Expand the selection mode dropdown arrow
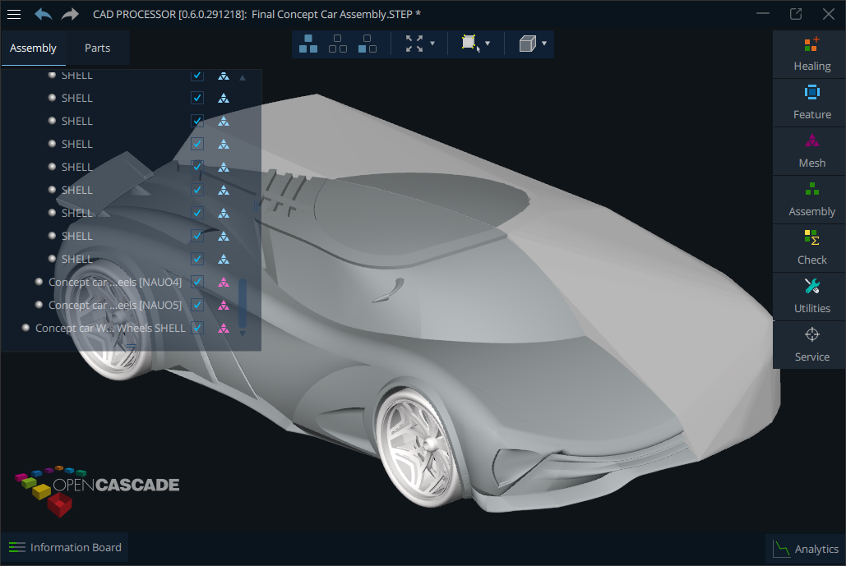Viewport: 846px width, 566px height. coord(488,44)
